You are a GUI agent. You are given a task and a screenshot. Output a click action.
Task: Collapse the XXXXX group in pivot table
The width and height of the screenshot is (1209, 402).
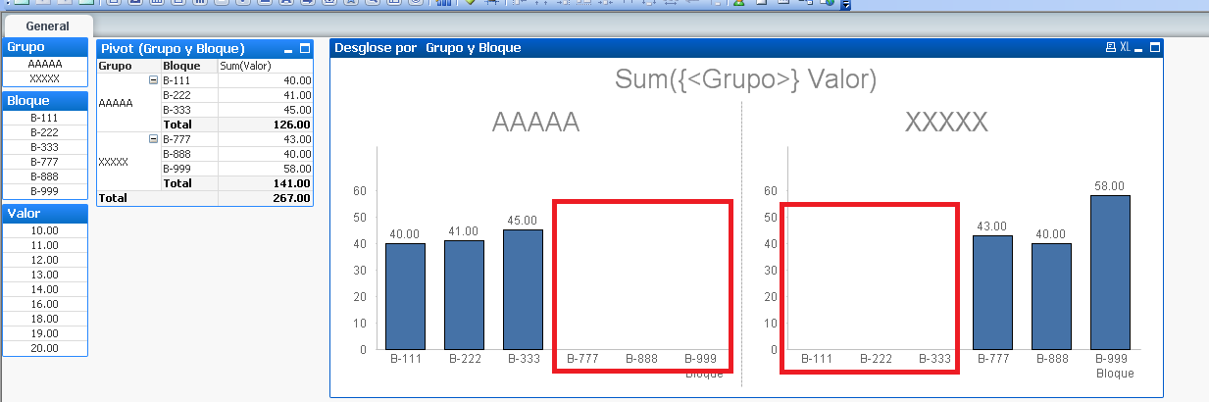pyautogui.click(x=154, y=139)
